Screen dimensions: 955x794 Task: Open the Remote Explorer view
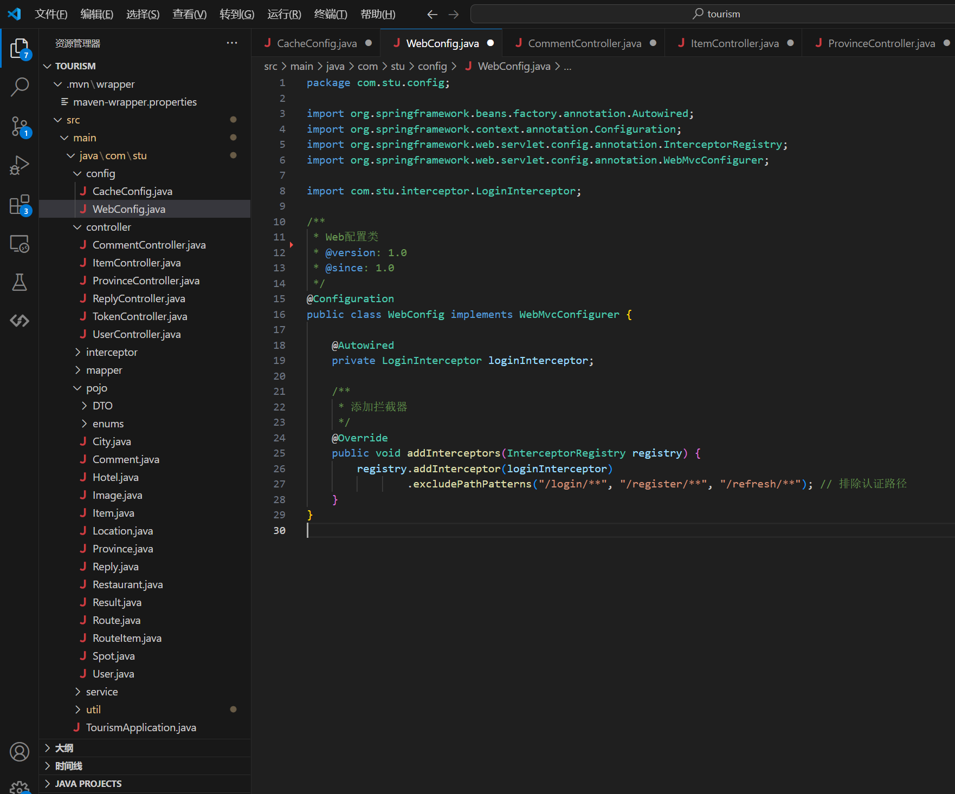(20, 244)
